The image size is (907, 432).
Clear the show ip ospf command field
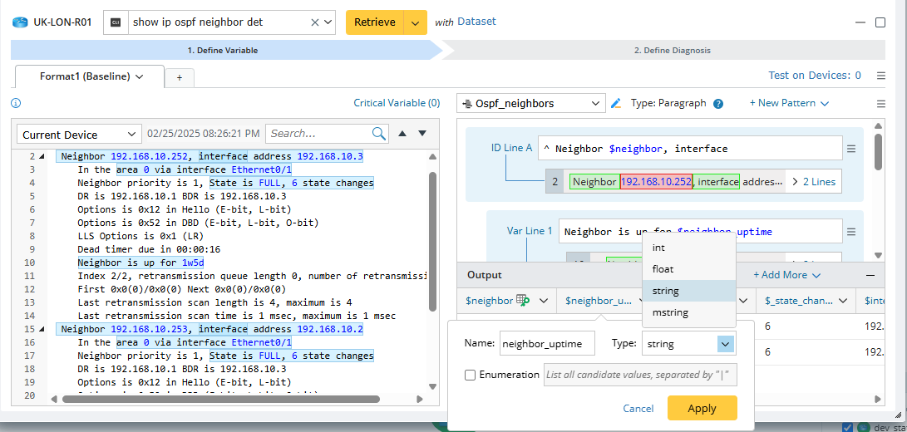click(314, 22)
